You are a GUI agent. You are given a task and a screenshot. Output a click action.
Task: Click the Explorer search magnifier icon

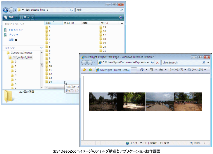pos(122,10)
